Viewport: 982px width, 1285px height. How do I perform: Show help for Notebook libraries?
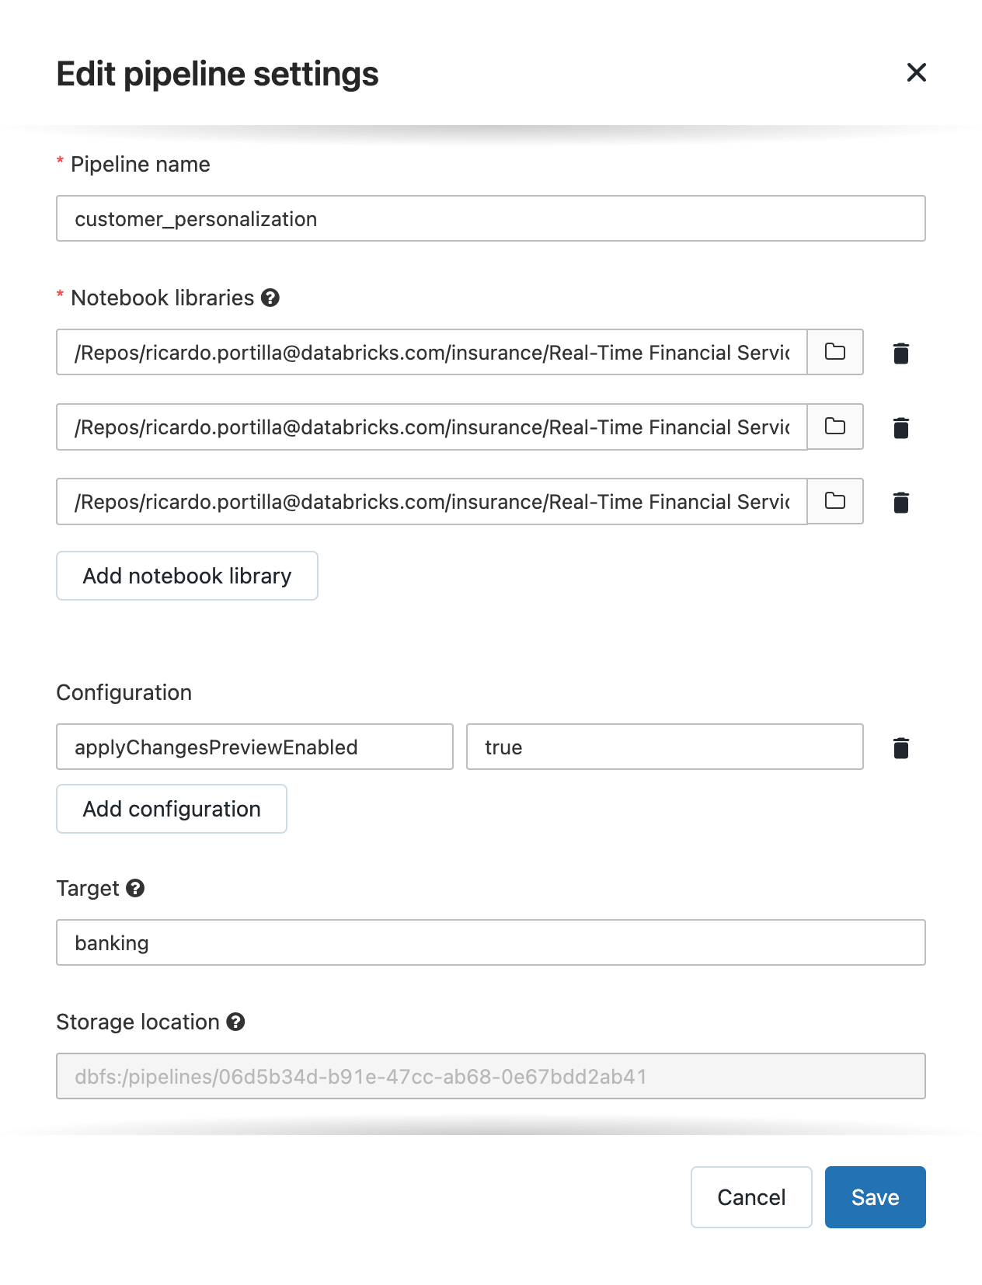pos(270,298)
